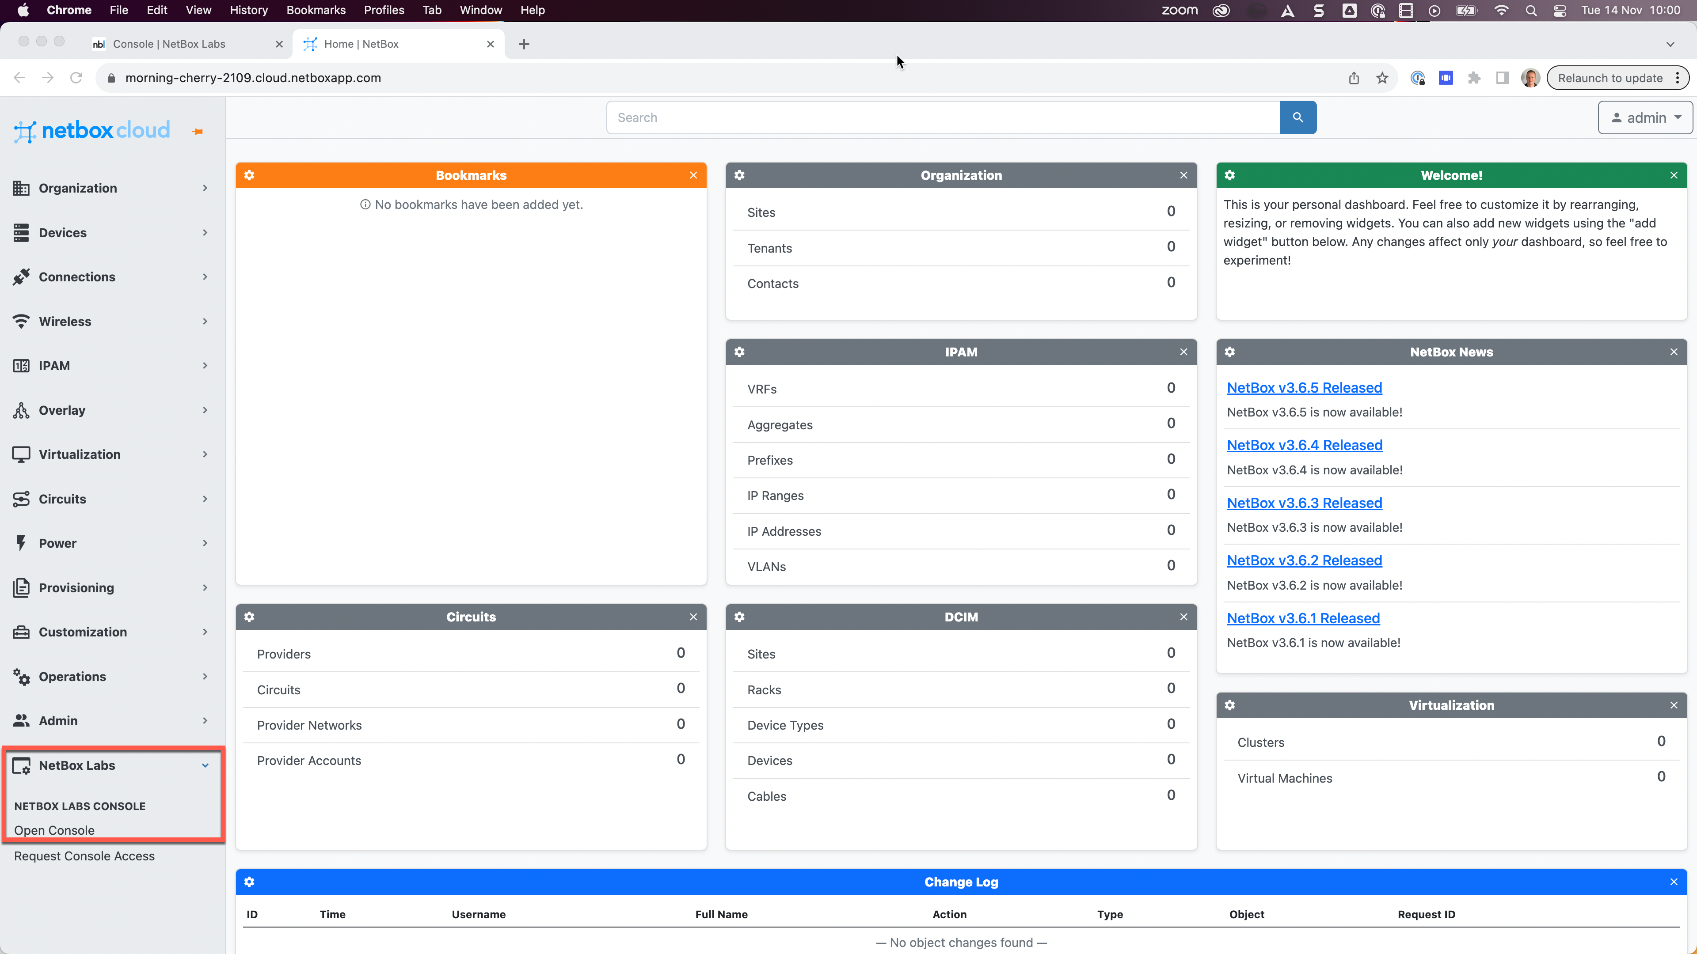
Task: Open the Bookmarks menu in menu bar
Action: coord(316,10)
